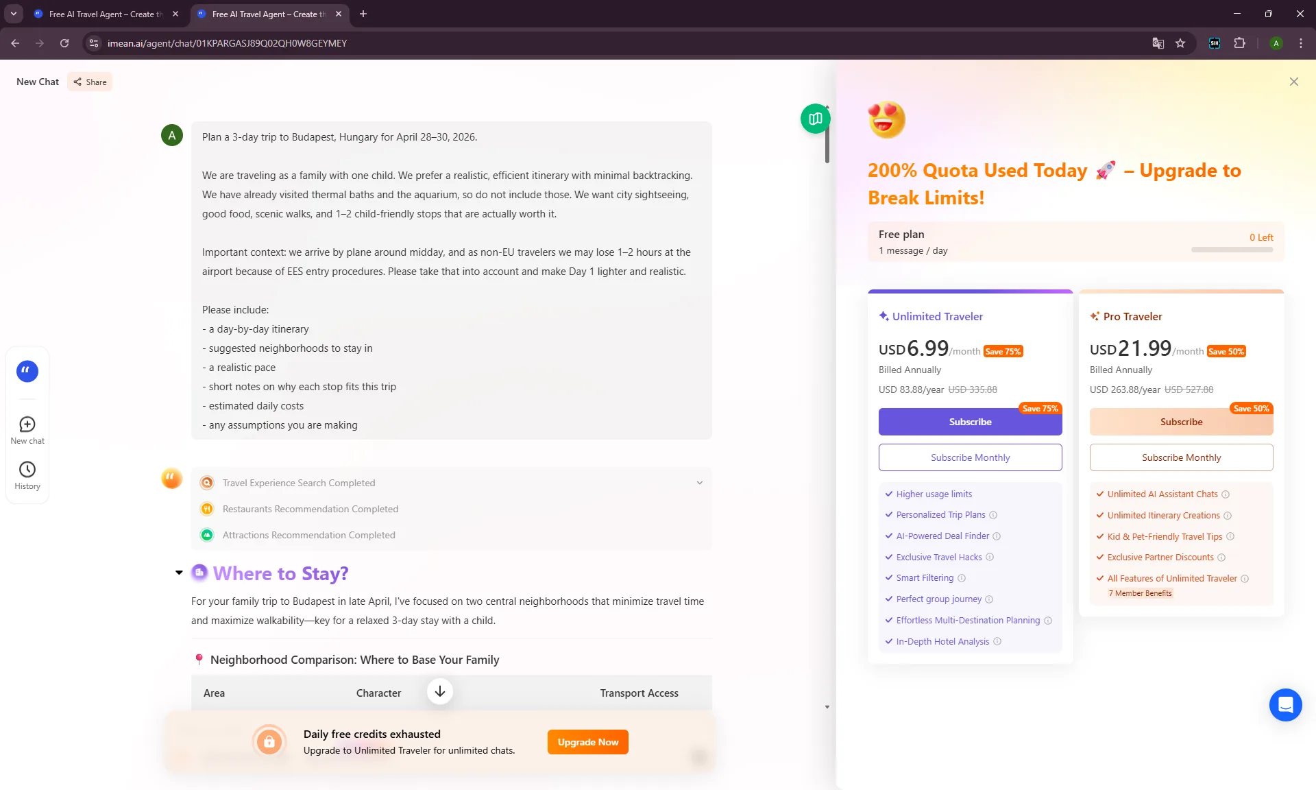Start a New chat from sidebar
This screenshot has height=790, width=1316.
[x=27, y=431]
